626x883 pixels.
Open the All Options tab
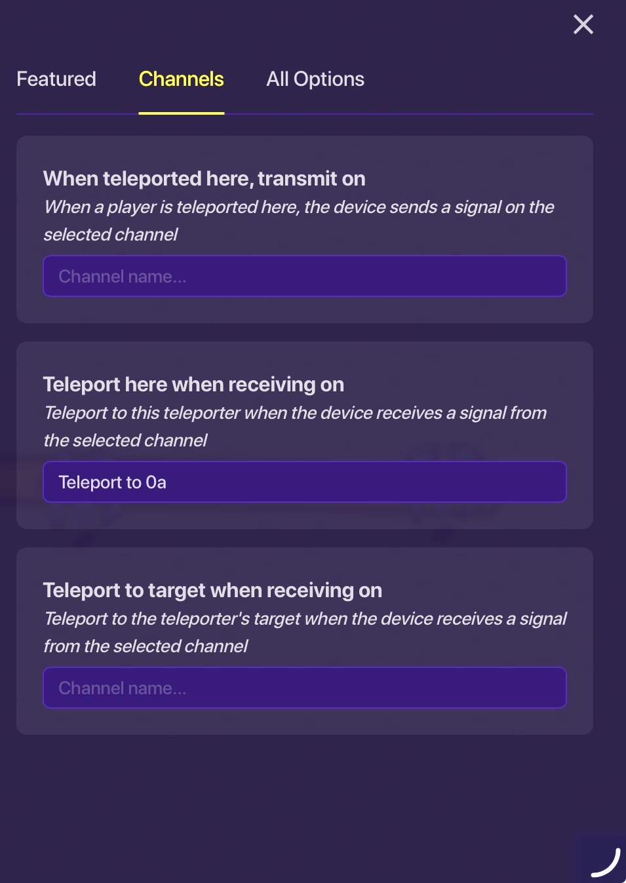315,79
